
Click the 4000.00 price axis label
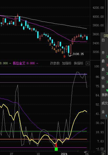coord(98,17)
